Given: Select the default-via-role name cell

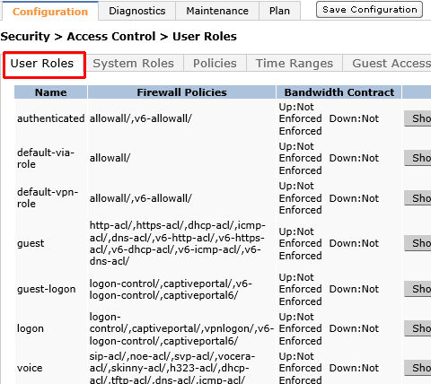Looking at the screenshot, I should (x=46, y=158).
